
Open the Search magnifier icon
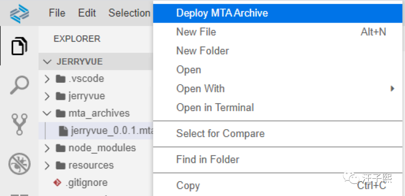[19, 85]
